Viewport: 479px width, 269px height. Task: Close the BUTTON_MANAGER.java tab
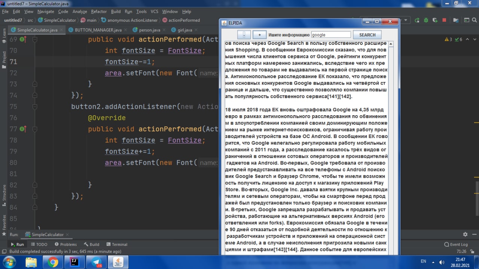(125, 30)
